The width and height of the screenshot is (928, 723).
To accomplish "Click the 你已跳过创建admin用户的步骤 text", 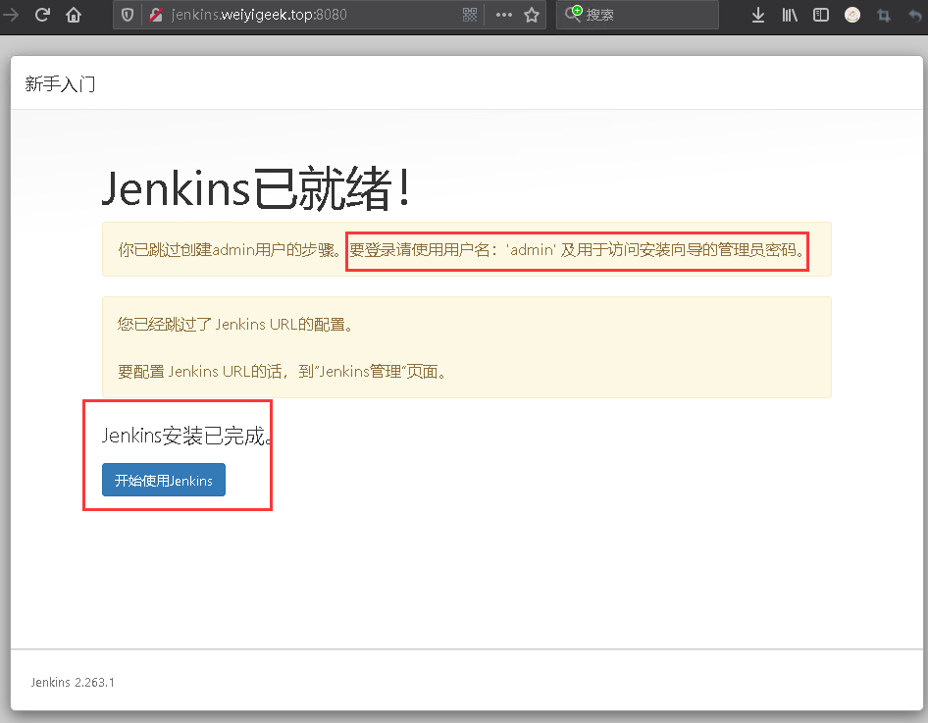I will pyautogui.click(x=230, y=250).
